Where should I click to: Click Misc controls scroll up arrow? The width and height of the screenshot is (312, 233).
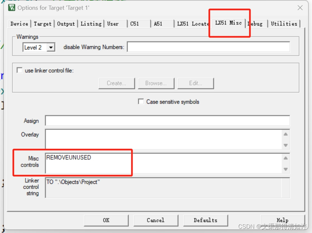286,158
